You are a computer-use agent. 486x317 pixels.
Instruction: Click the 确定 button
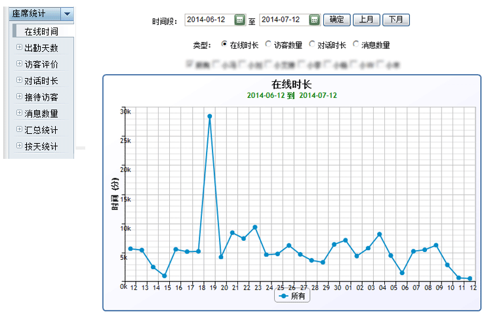click(336, 20)
